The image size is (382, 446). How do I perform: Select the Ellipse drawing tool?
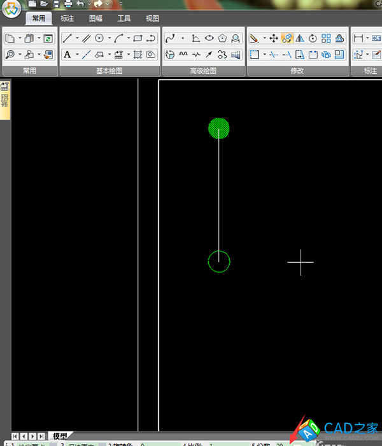[209, 39]
